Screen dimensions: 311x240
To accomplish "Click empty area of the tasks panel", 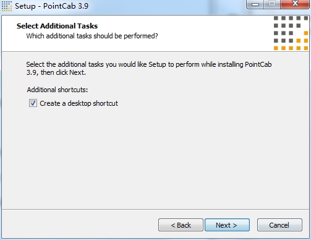I will coord(155,156).
